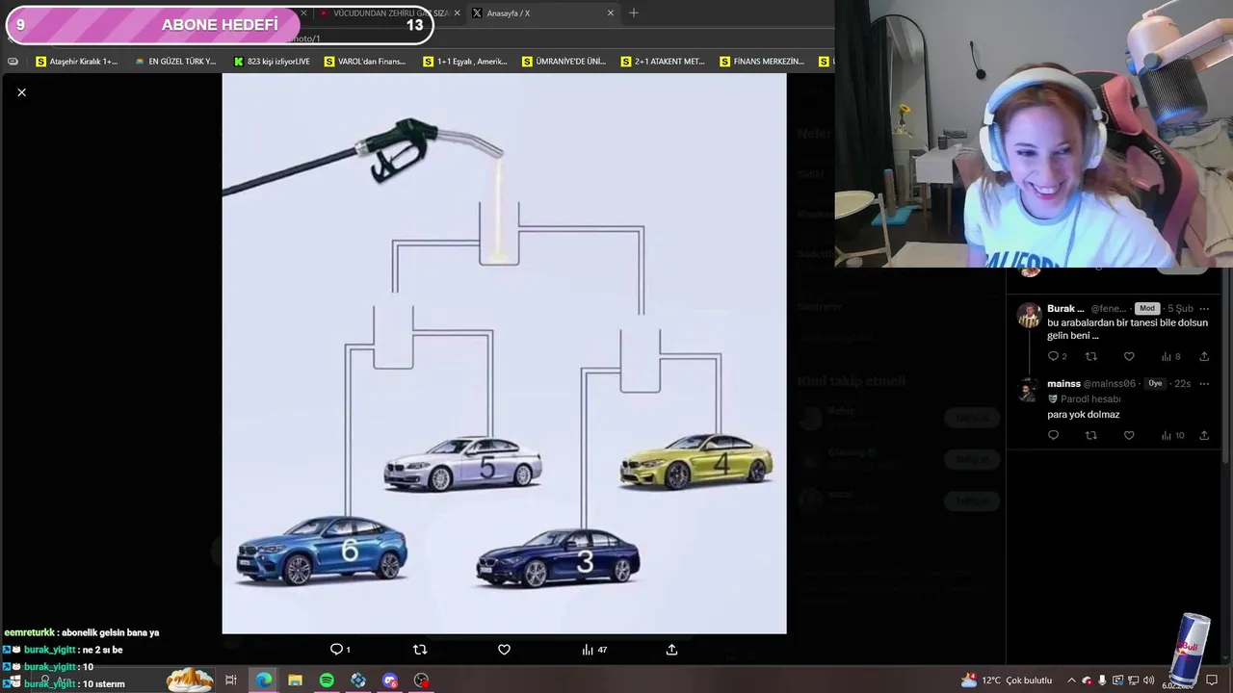Open FİNANS MERKEZİN... bookmark
1233x693 pixels.
761,62
